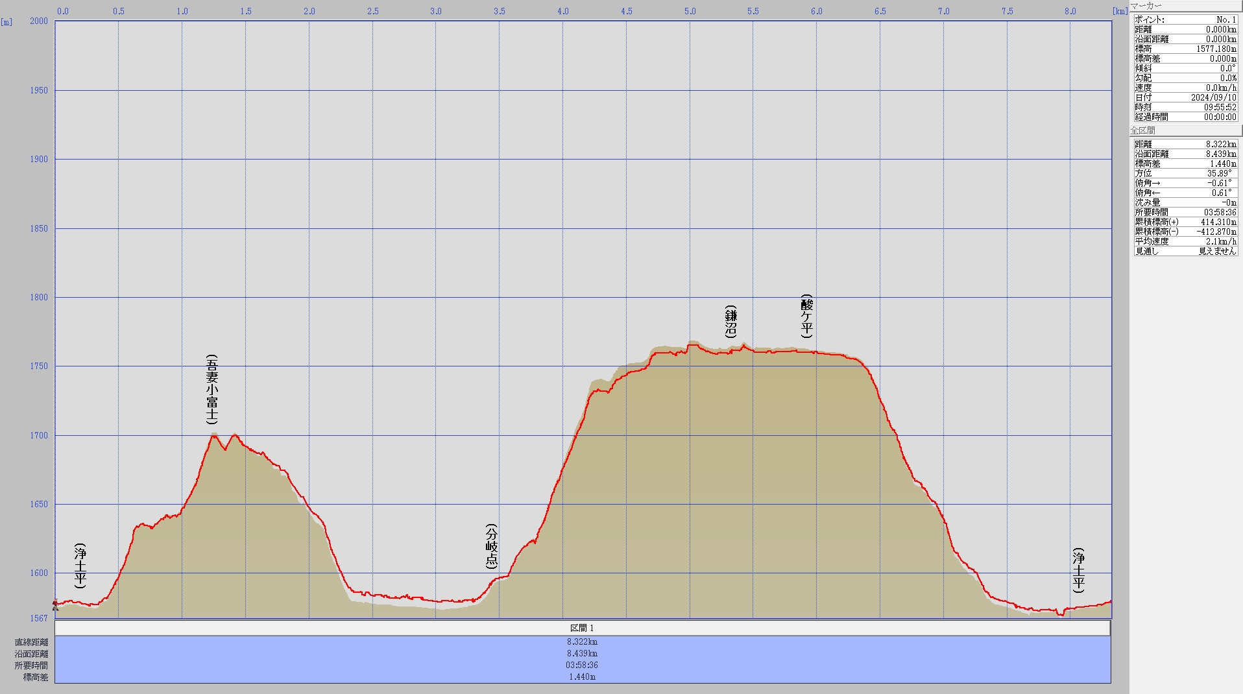The width and height of the screenshot is (1243, 694).
Task: Click the 分岐点 waypoint label
Action: (x=492, y=546)
